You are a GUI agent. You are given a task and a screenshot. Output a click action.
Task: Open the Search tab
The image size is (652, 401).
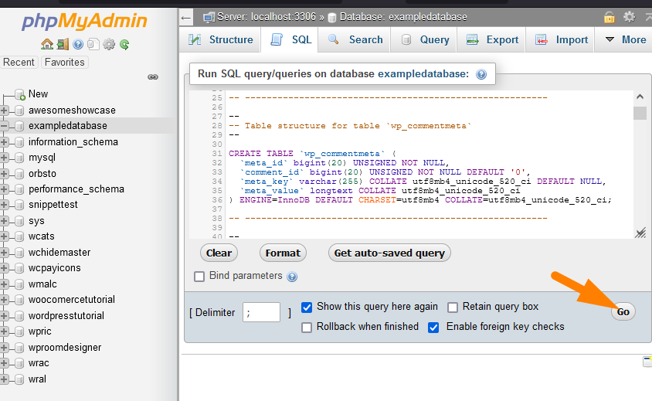tap(355, 40)
